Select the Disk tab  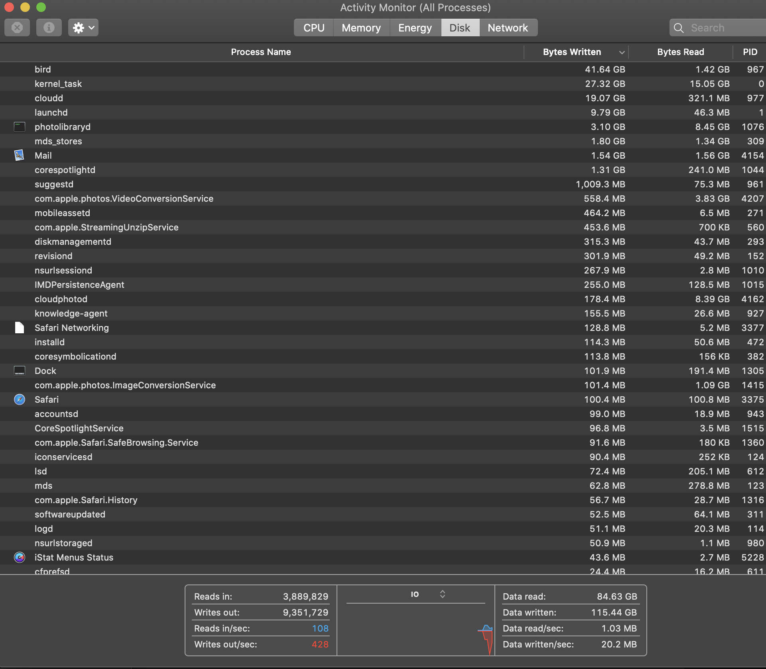coord(460,28)
